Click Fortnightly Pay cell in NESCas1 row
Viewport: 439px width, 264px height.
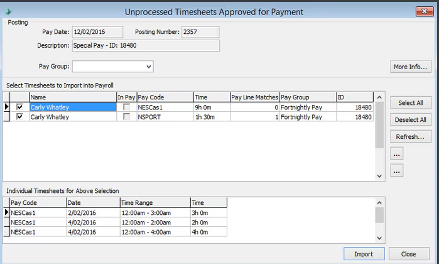308,107
